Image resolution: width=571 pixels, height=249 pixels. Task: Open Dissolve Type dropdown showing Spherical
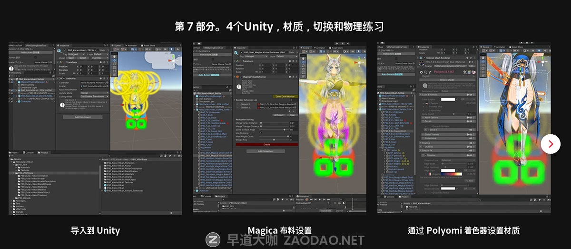point(458,160)
